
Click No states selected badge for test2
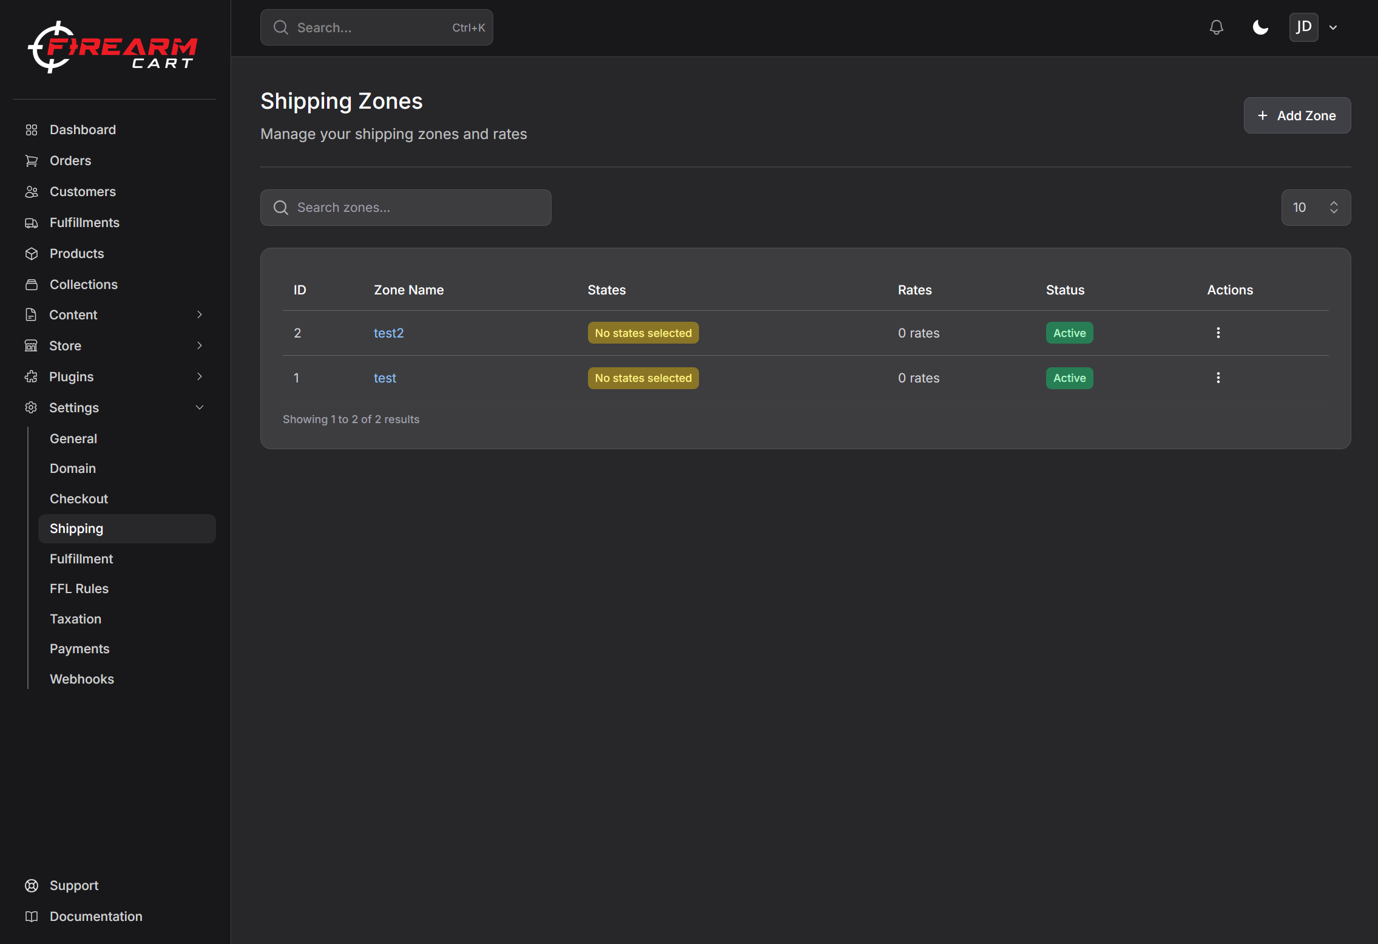643,333
